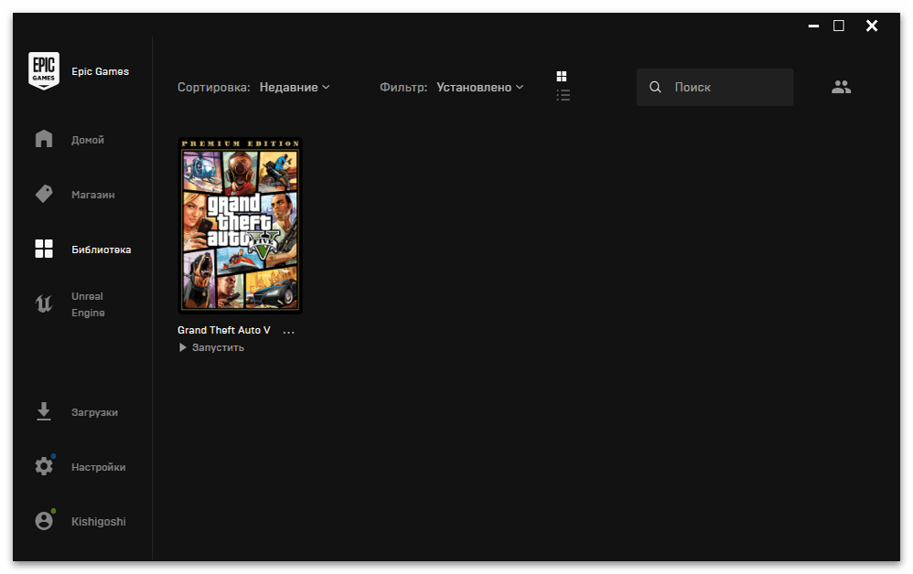Click the Grand Theft Auto V cover art

point(240,225)
